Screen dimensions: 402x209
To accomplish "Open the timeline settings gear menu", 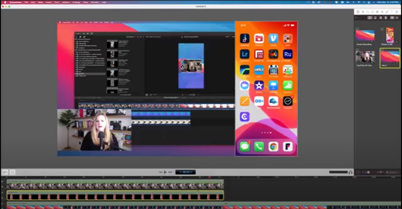I will click(x=381, y=172).
